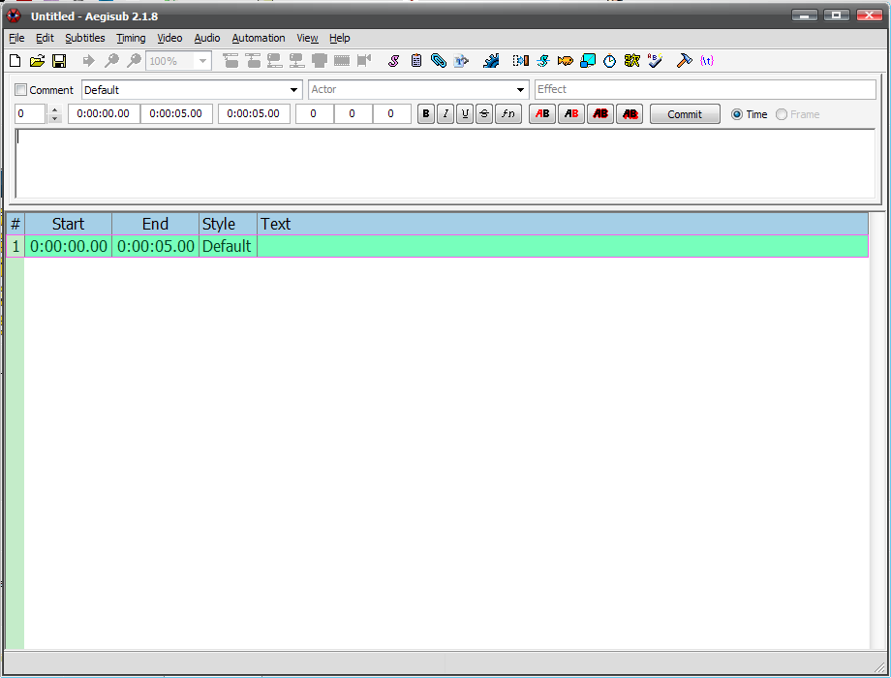Pick outline color with third AB button
The width and height of the screenshot is (891, 678).
click(600, 113)
